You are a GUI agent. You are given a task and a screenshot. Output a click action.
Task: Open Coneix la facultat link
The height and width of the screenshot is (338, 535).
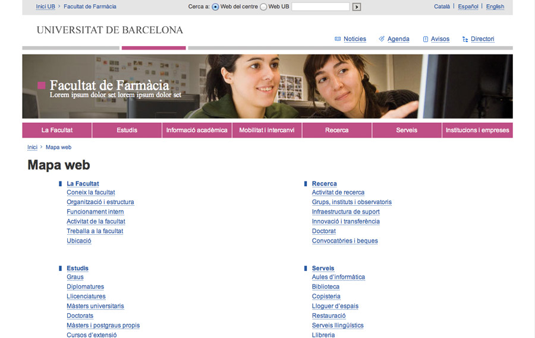(91, 192)
